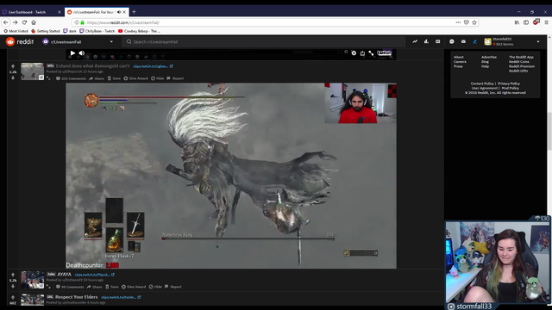Open a new browser tab
Screen dimensions: 552x310
point(134,11)
